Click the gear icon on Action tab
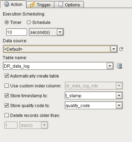132x142 pixels. pyautogui.click(x=6, y=4)
